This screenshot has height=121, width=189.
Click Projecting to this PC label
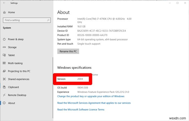click(19, 71)
